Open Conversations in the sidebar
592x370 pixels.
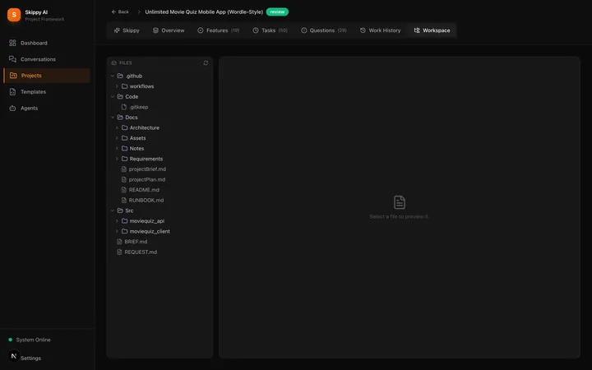point(46,59)
